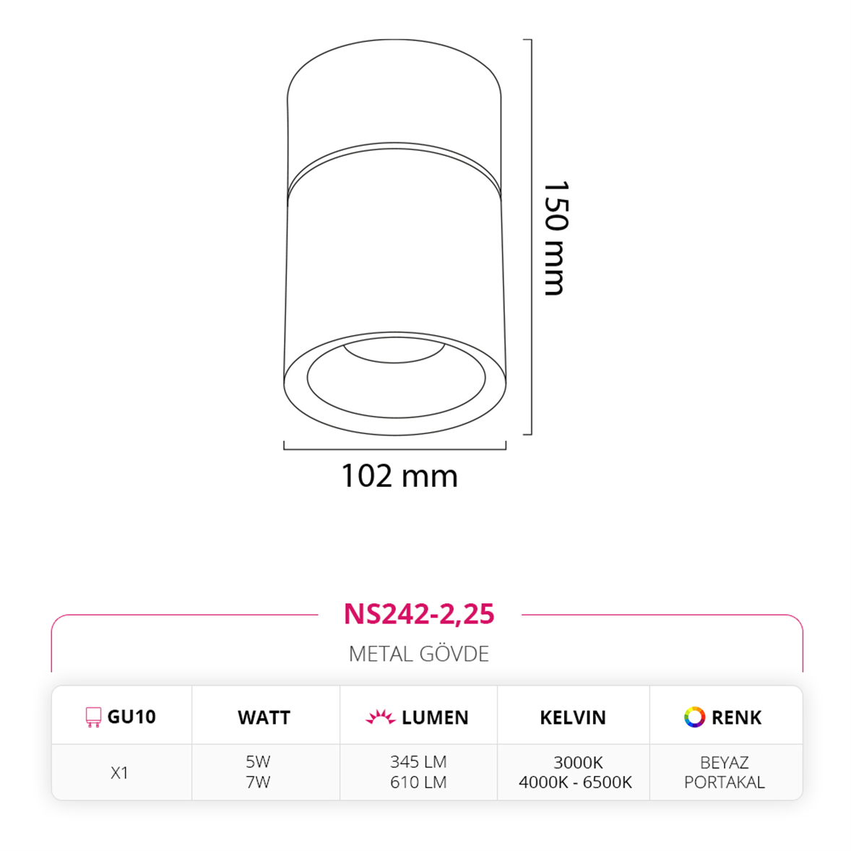This screenshot has height=851, width=851.
Task: Select the 3000K color temperature value
Action: click(x=578, y=763)
